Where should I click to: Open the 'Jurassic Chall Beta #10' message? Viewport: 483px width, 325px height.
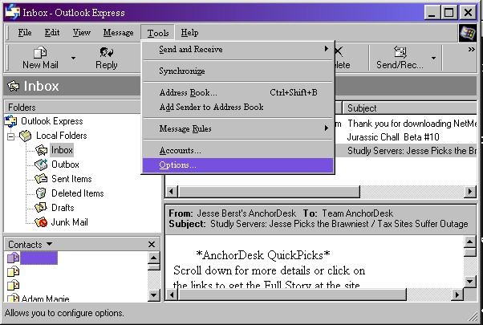[x=393, y=137]
